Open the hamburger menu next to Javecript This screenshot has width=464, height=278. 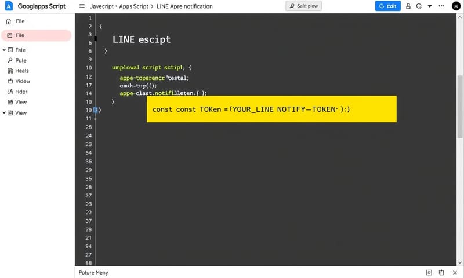tap(82, 6)
